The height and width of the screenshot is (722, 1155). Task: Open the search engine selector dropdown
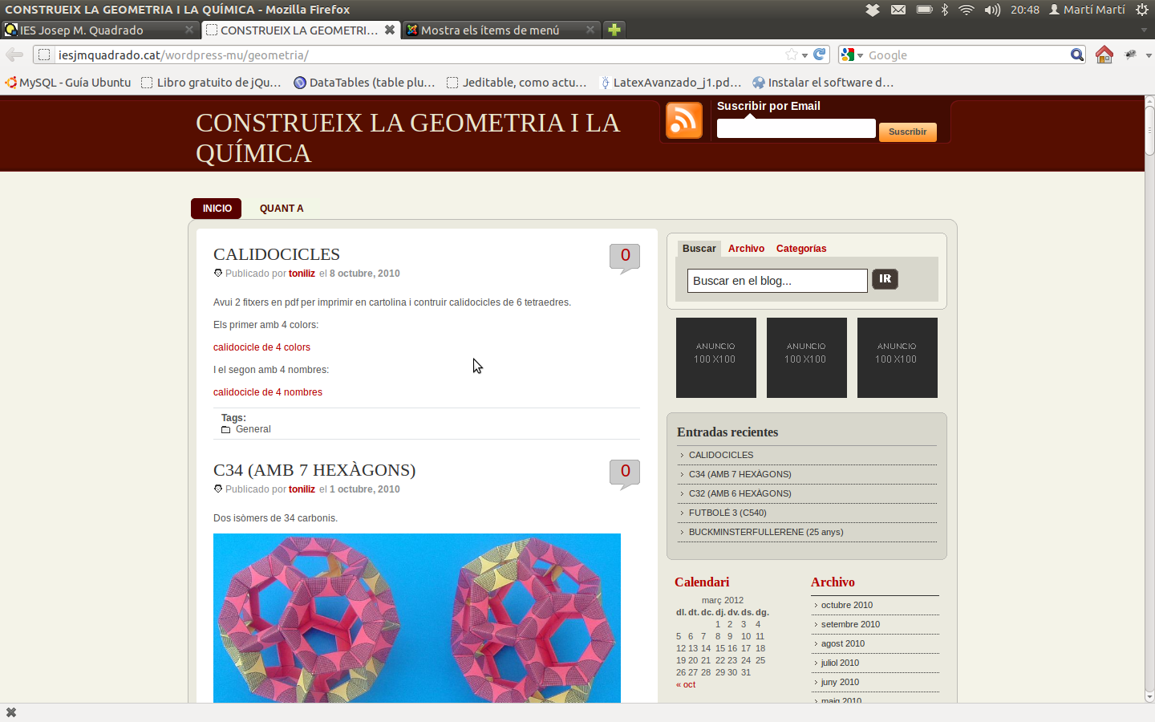tap(852, 55)
